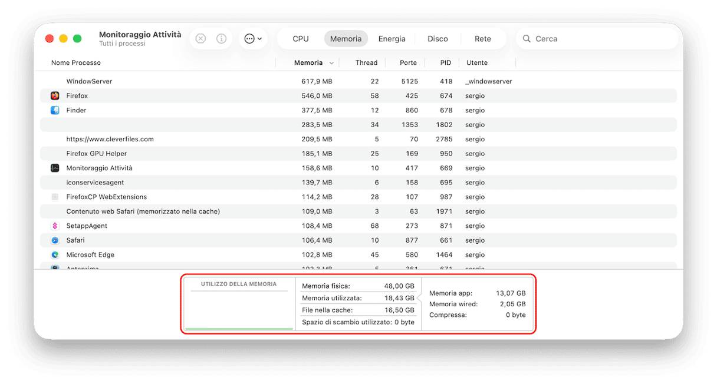Select the WindowServer process row

click(x=358, y=81)
